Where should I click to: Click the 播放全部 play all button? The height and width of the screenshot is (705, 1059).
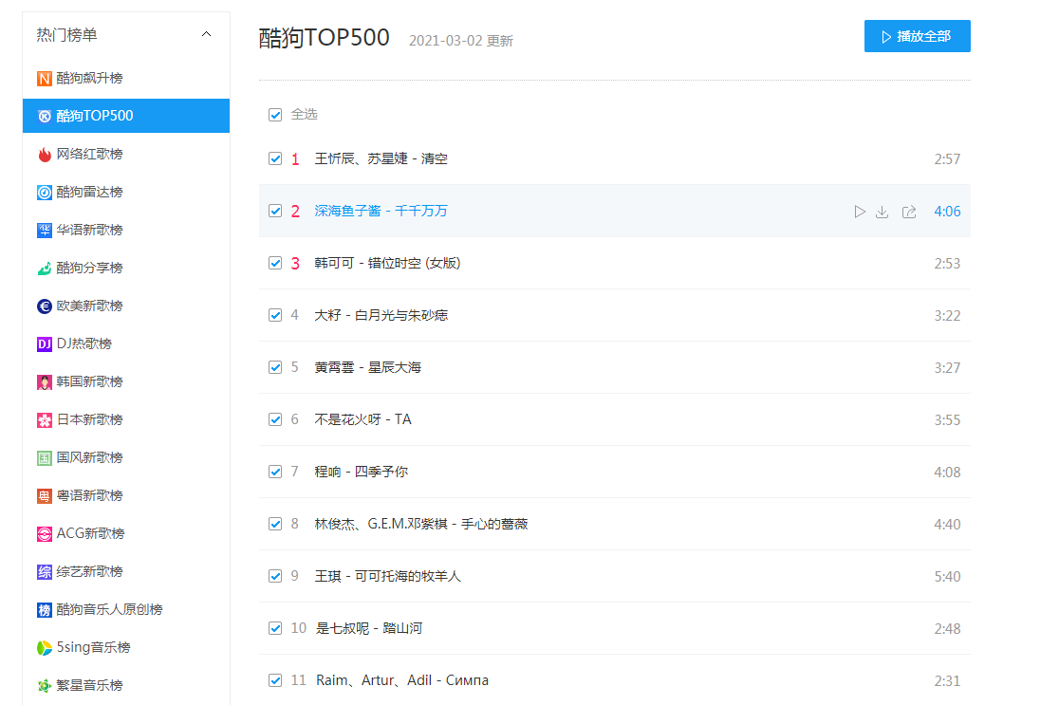(x=918, y=36)
